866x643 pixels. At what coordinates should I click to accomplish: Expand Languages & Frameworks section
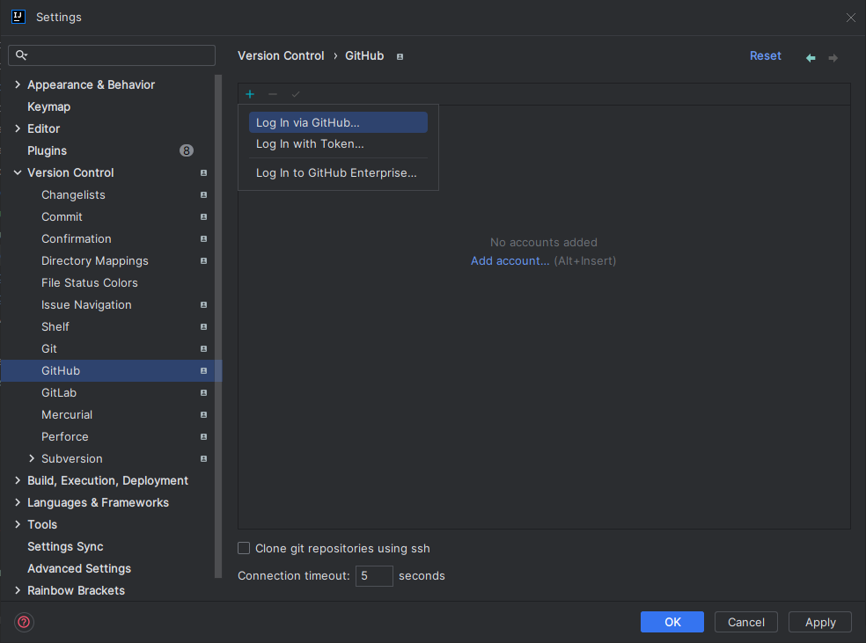[x=18, y=502]
